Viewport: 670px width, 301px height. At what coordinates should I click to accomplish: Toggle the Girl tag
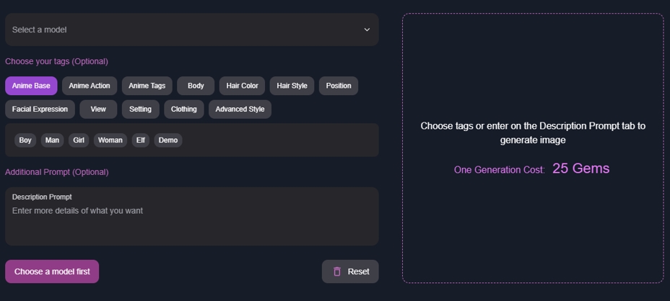pyautogui.click(x=79, y=140)
